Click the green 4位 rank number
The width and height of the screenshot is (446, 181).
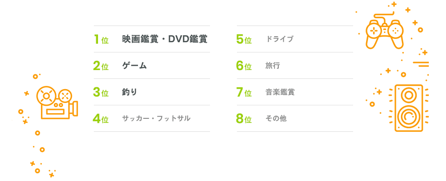pos(101,119)
